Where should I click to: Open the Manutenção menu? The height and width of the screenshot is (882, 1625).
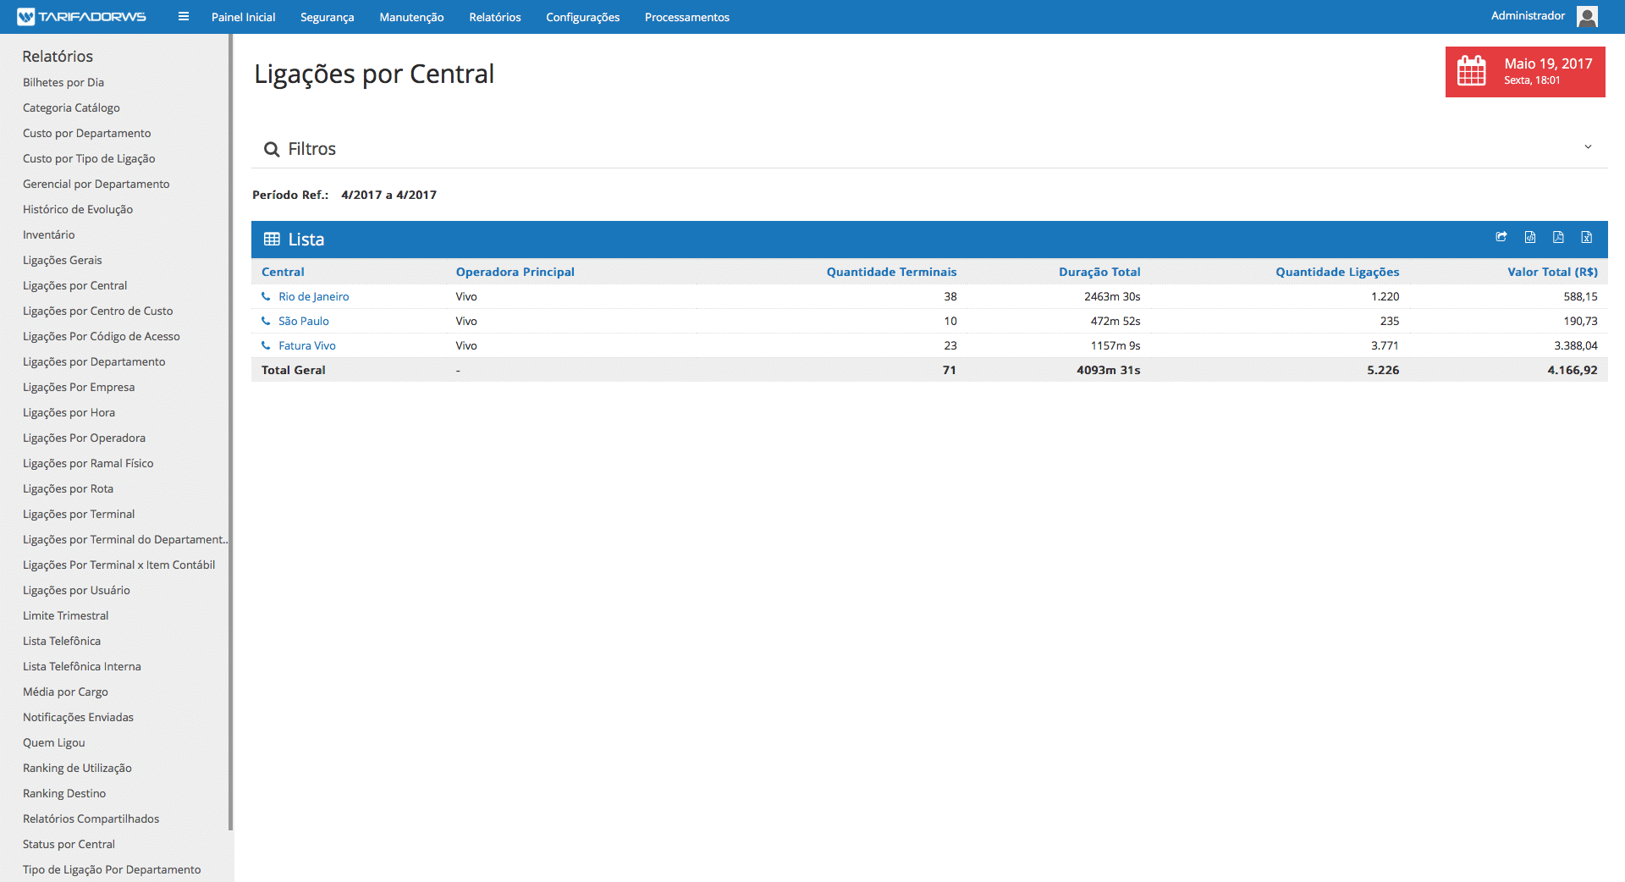click(x=411, y=18)
